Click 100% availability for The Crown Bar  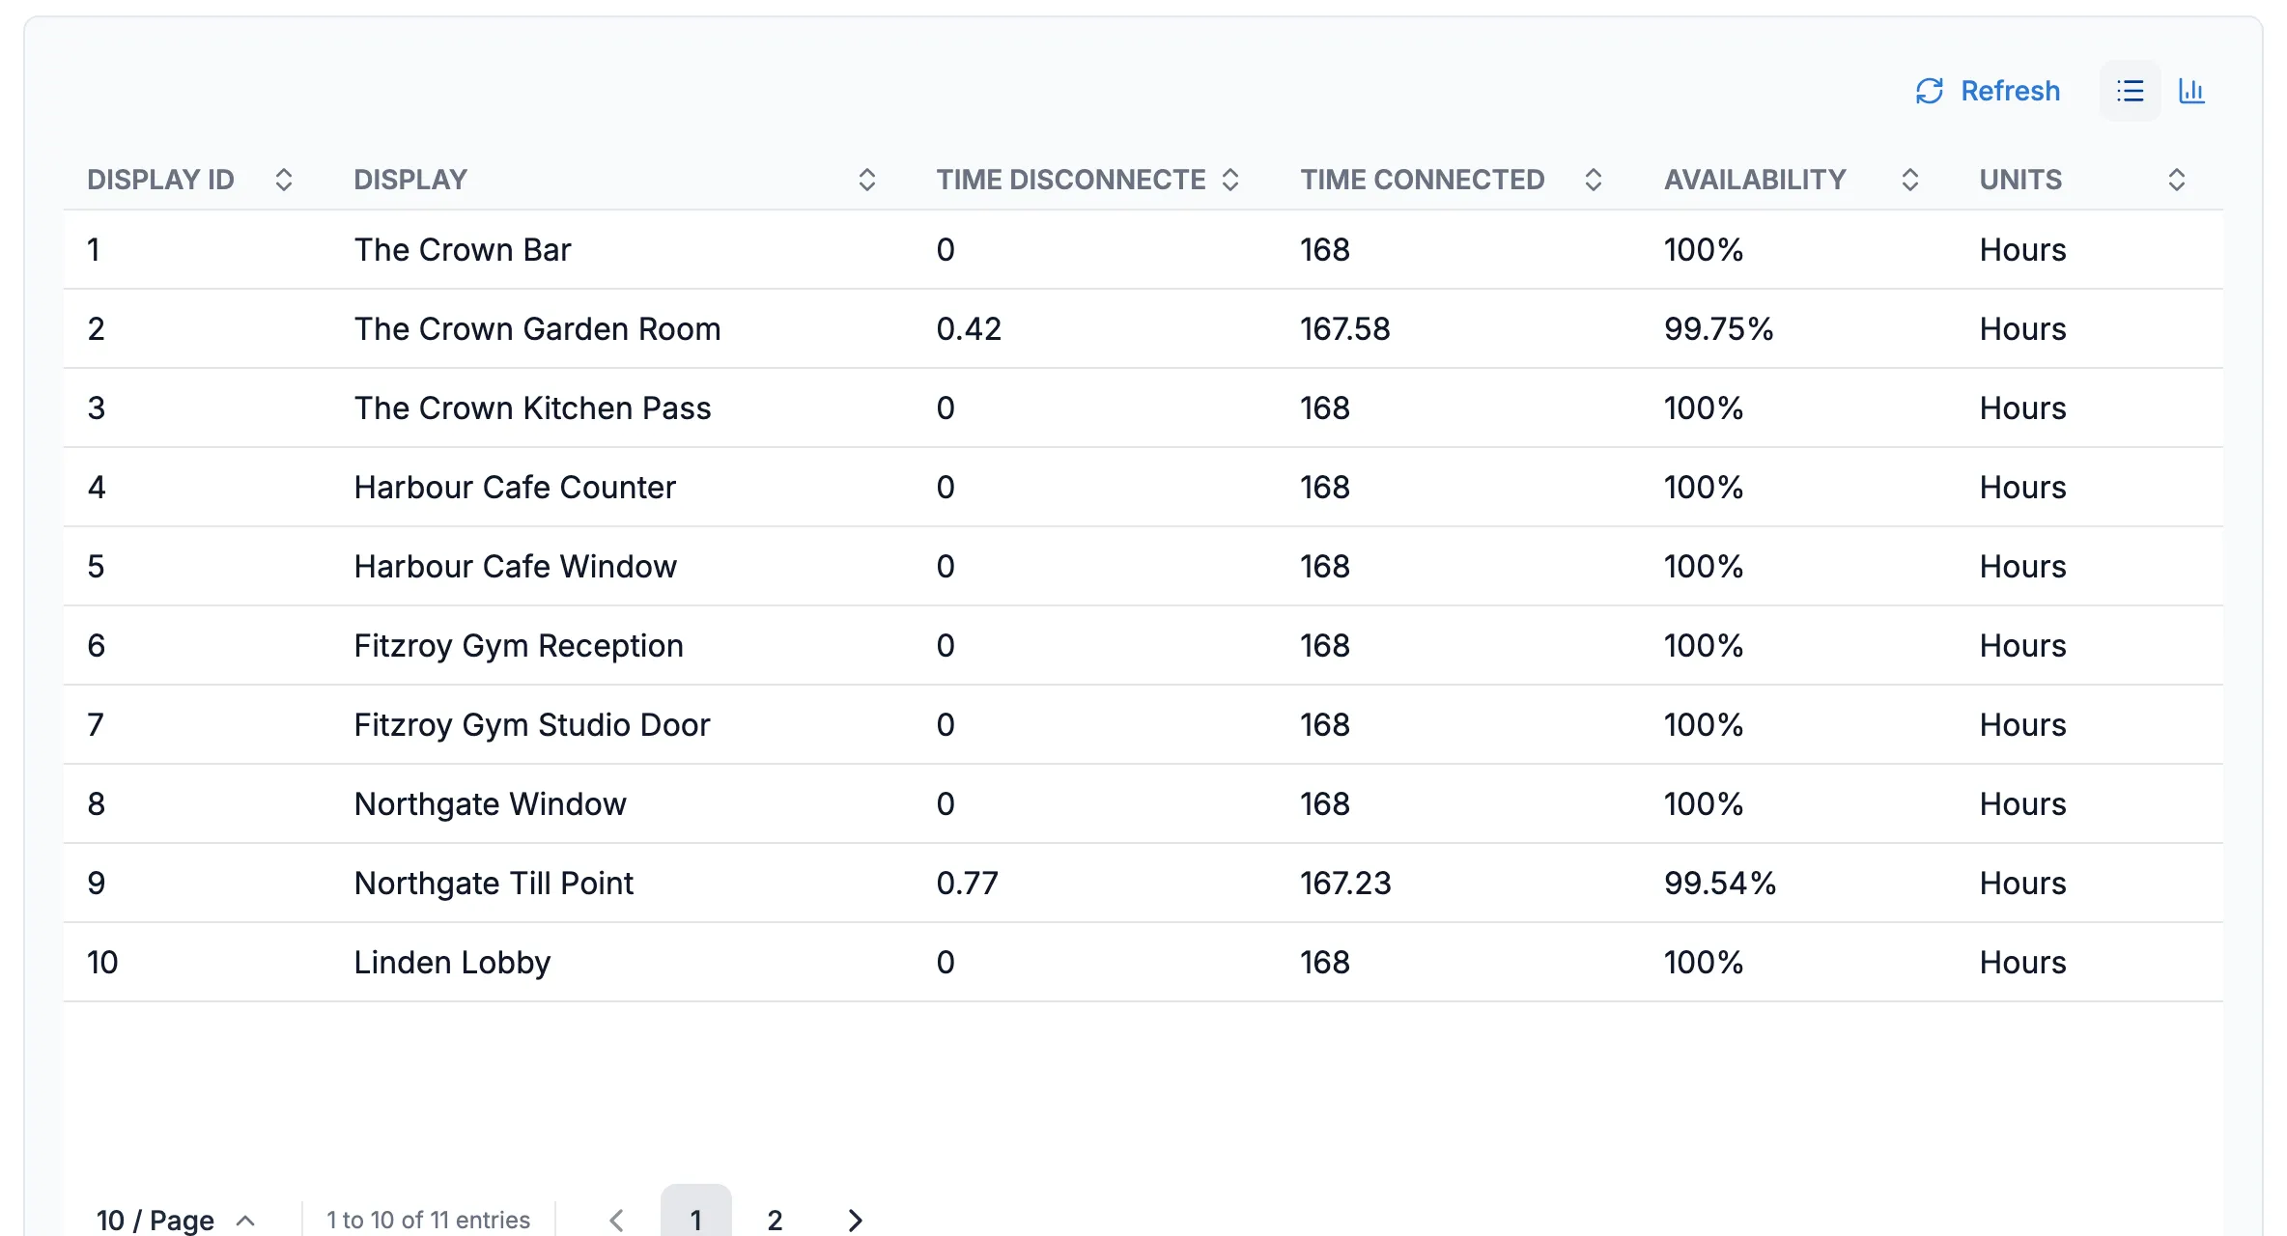[1703, 250]
